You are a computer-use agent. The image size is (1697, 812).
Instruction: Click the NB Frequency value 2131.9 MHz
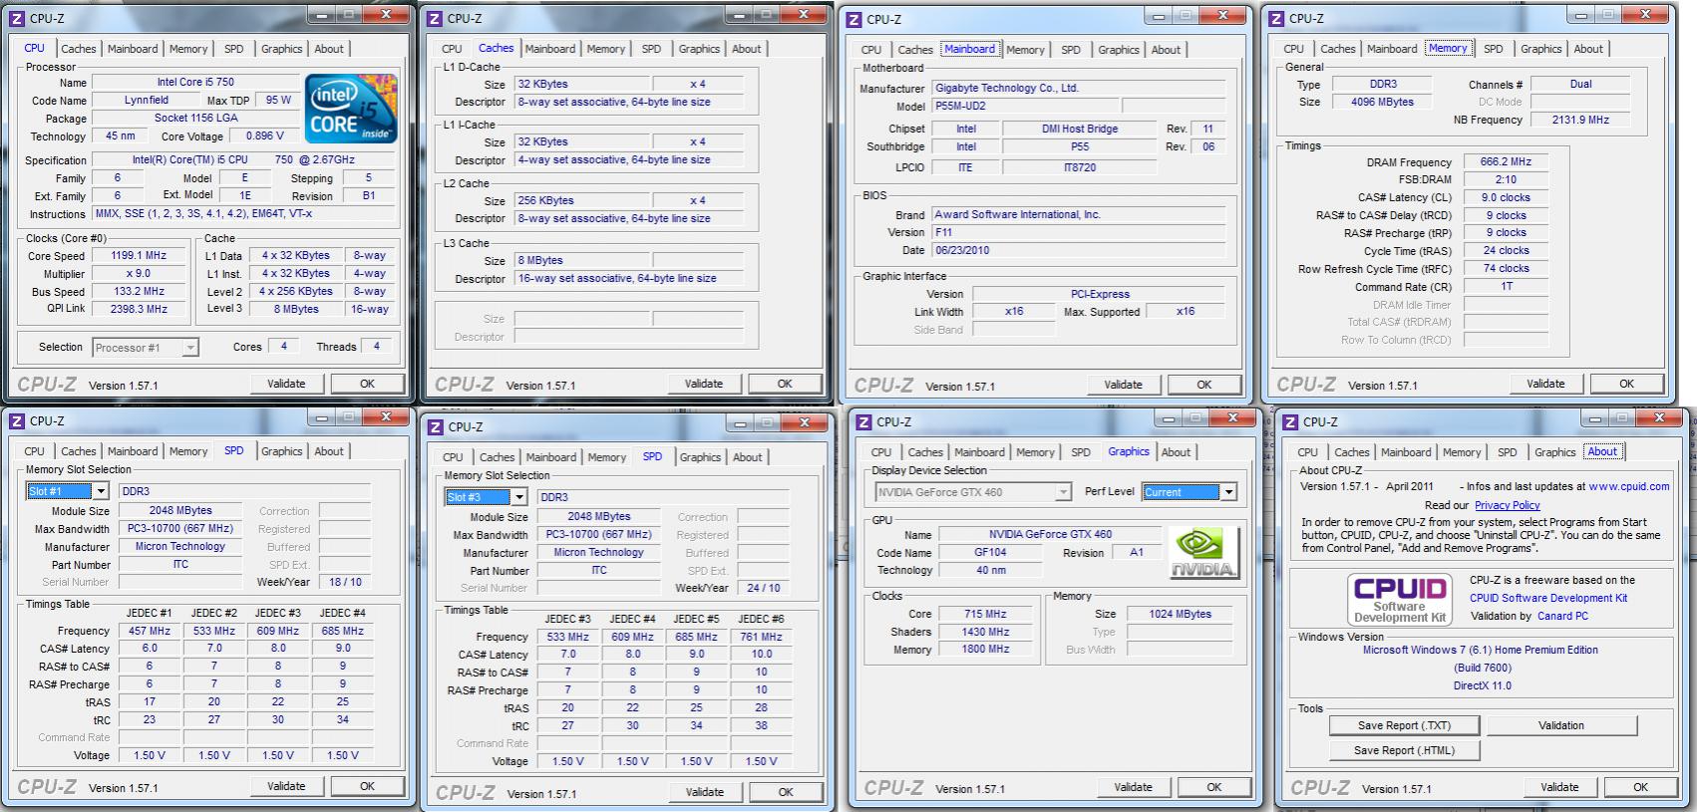point(1580,120)
